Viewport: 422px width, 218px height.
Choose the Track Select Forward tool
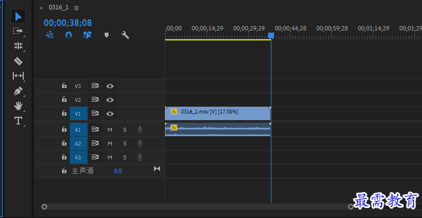pyautogui.click(x=18, y=31)
